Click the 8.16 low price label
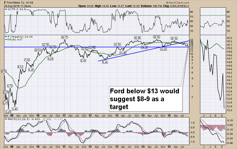The image size is (237, 149). [x=105, y=62]
